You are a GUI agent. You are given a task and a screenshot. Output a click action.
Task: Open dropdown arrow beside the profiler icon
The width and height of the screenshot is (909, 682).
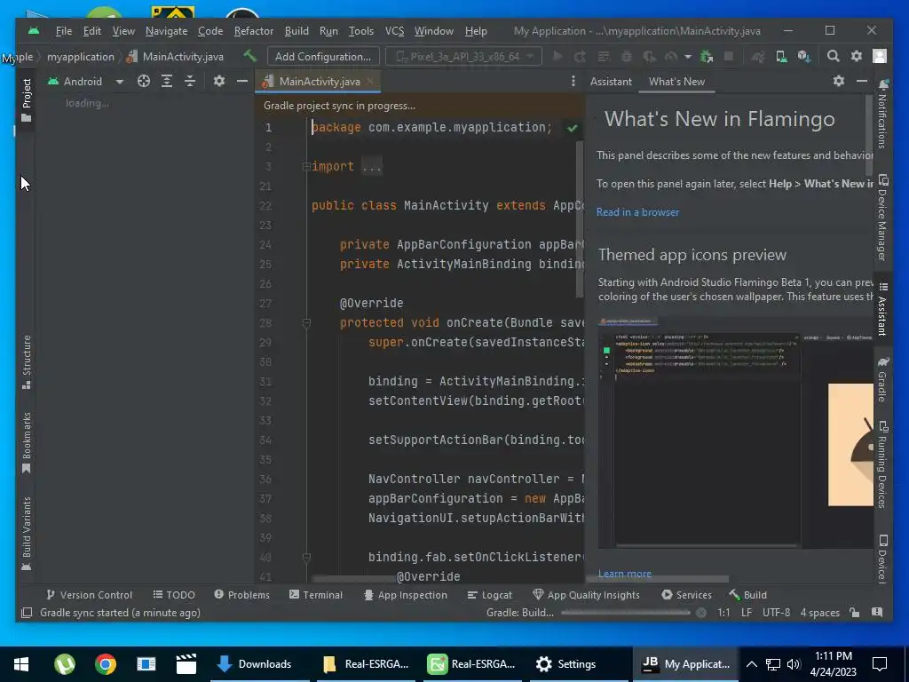pos(688,57)
